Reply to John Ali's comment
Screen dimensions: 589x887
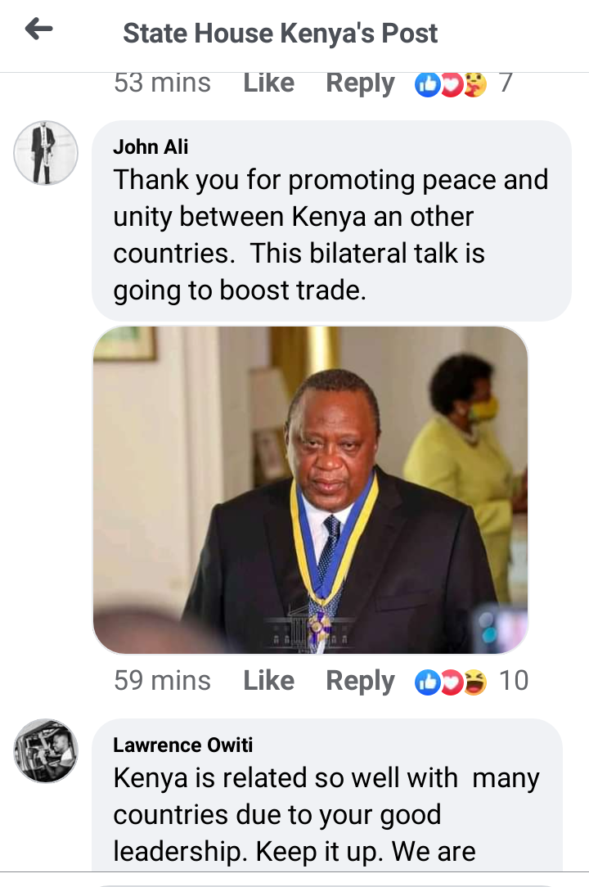361,682
